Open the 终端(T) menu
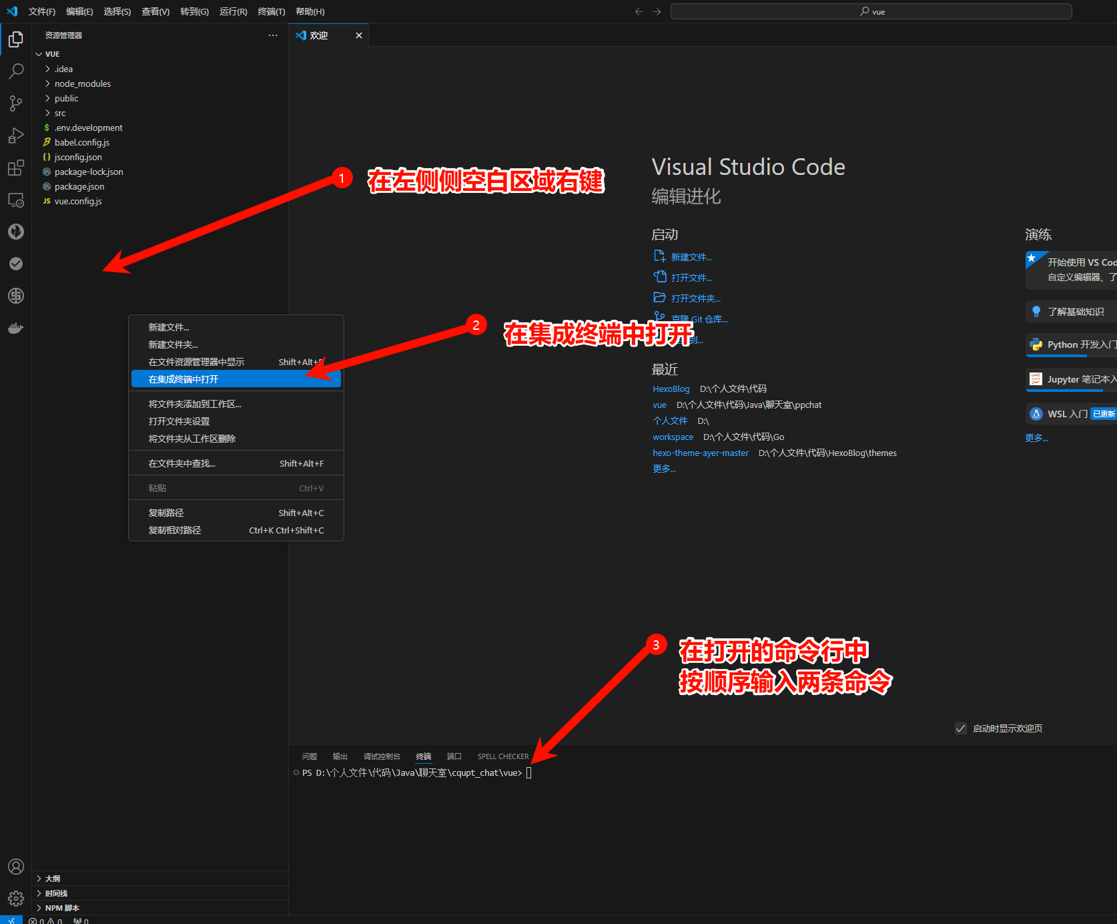 point(272,11)
